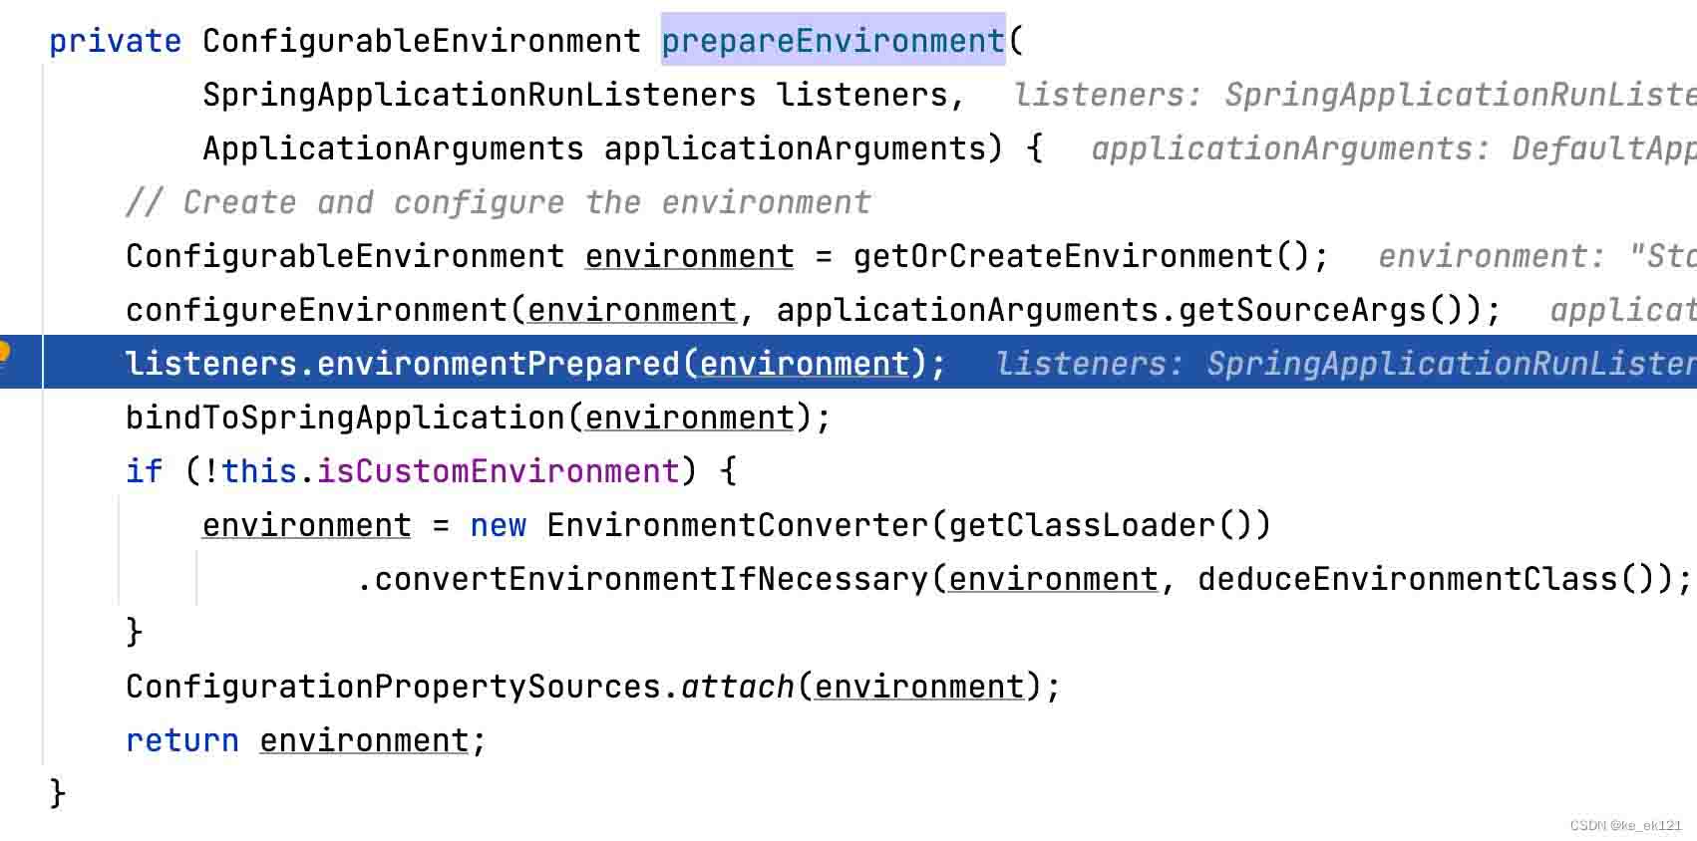Click the yellow intention lightbulb icon
The image size is (1697, 841).
pos(4,353)
